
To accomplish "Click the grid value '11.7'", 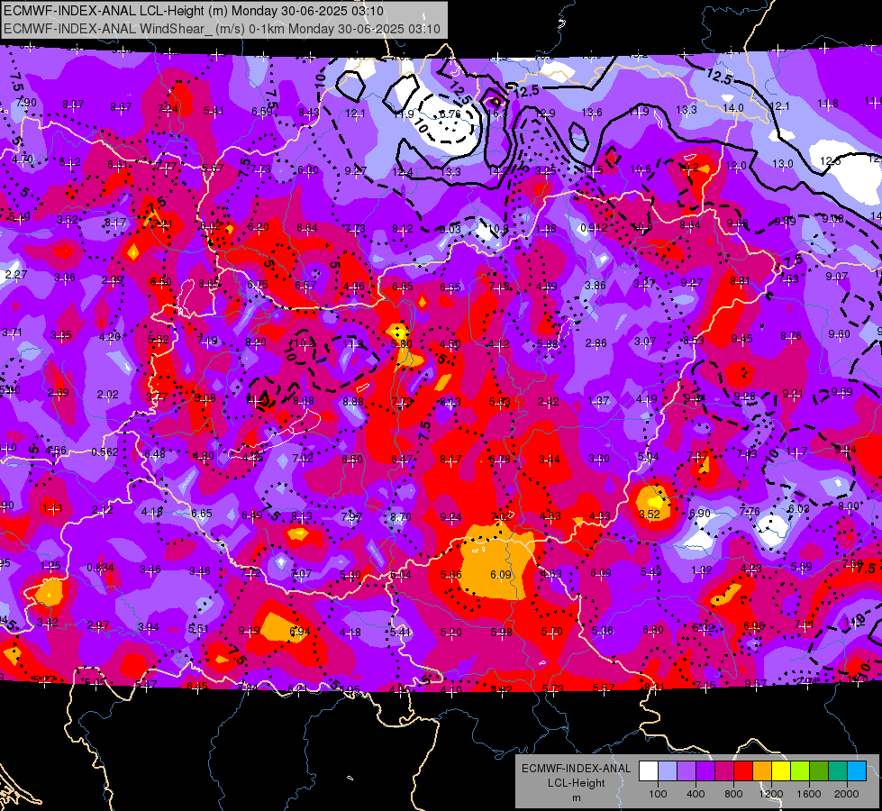I will click(x=796, y=451).
